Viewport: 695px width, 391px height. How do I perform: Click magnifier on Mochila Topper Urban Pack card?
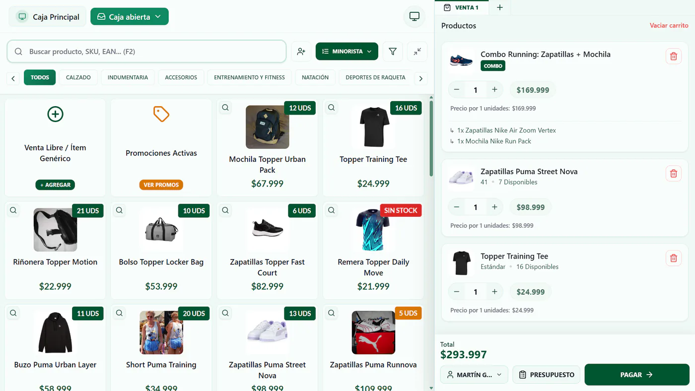pyautogui.click(x=225, y=107)
